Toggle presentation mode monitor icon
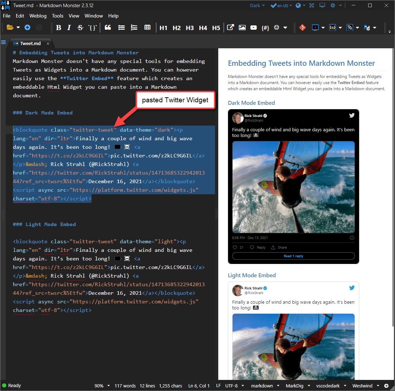The width and height of the screenshot is (395, 391). pyautogui.click(x=322, y=5)
